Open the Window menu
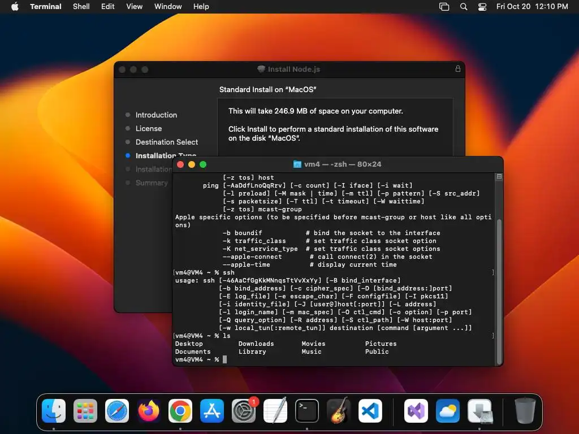 pos(168,6)
